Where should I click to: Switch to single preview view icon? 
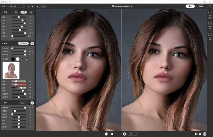pyautogui.click(x=196, y=134)
